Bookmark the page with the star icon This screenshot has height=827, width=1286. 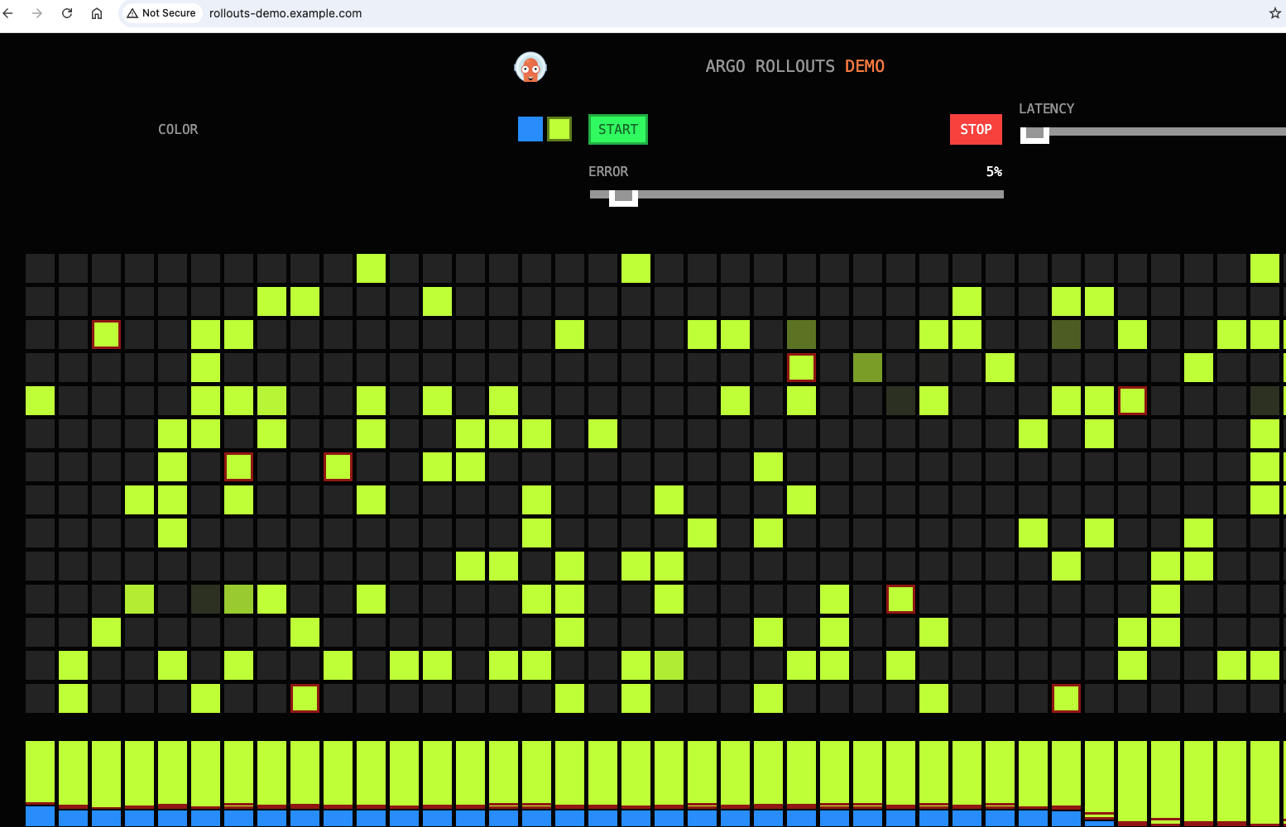1274,13
